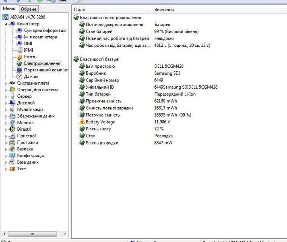Click the Електроживлення battery icon in tree
The image size is (287, 242).
(x=19, y=63)
